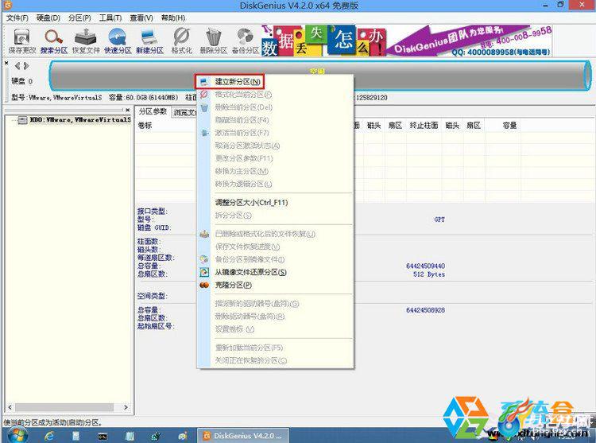
Task: Open the command prompt taskbar icon
Action: [103, 436]
